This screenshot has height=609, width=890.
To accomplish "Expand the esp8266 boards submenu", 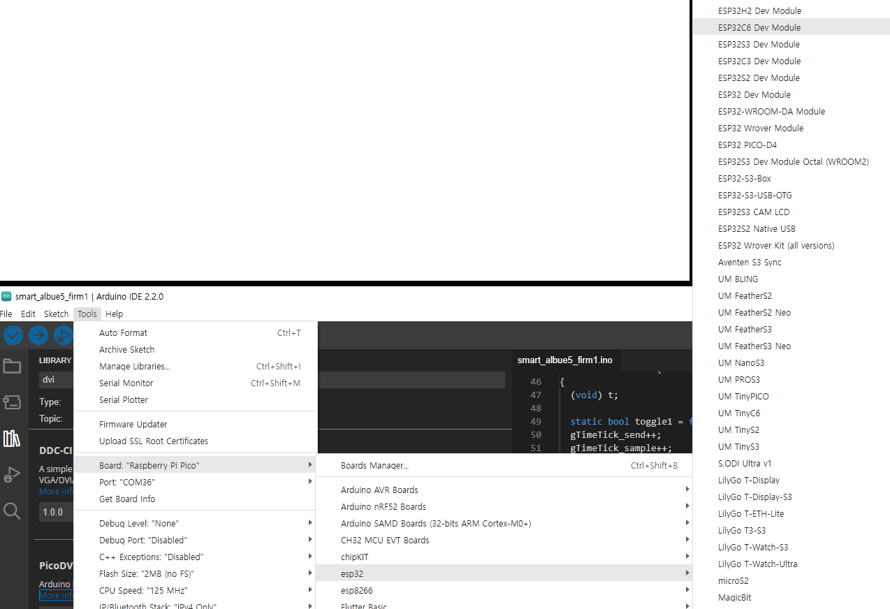I will click(x=504, y=591).
